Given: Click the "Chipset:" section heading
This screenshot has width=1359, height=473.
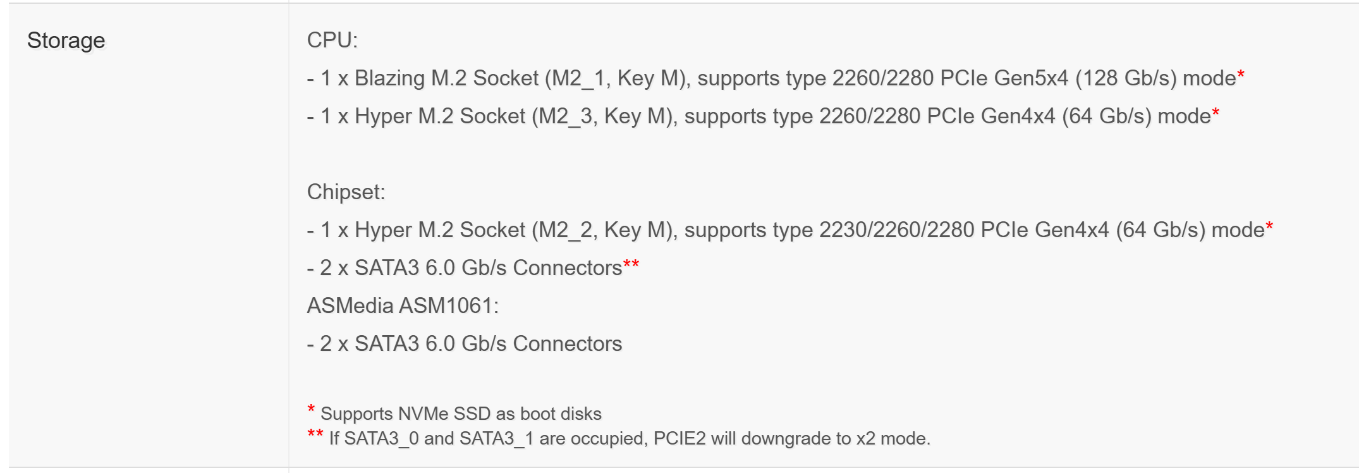Looking at the screenshot, I should [x=346, y=192].
